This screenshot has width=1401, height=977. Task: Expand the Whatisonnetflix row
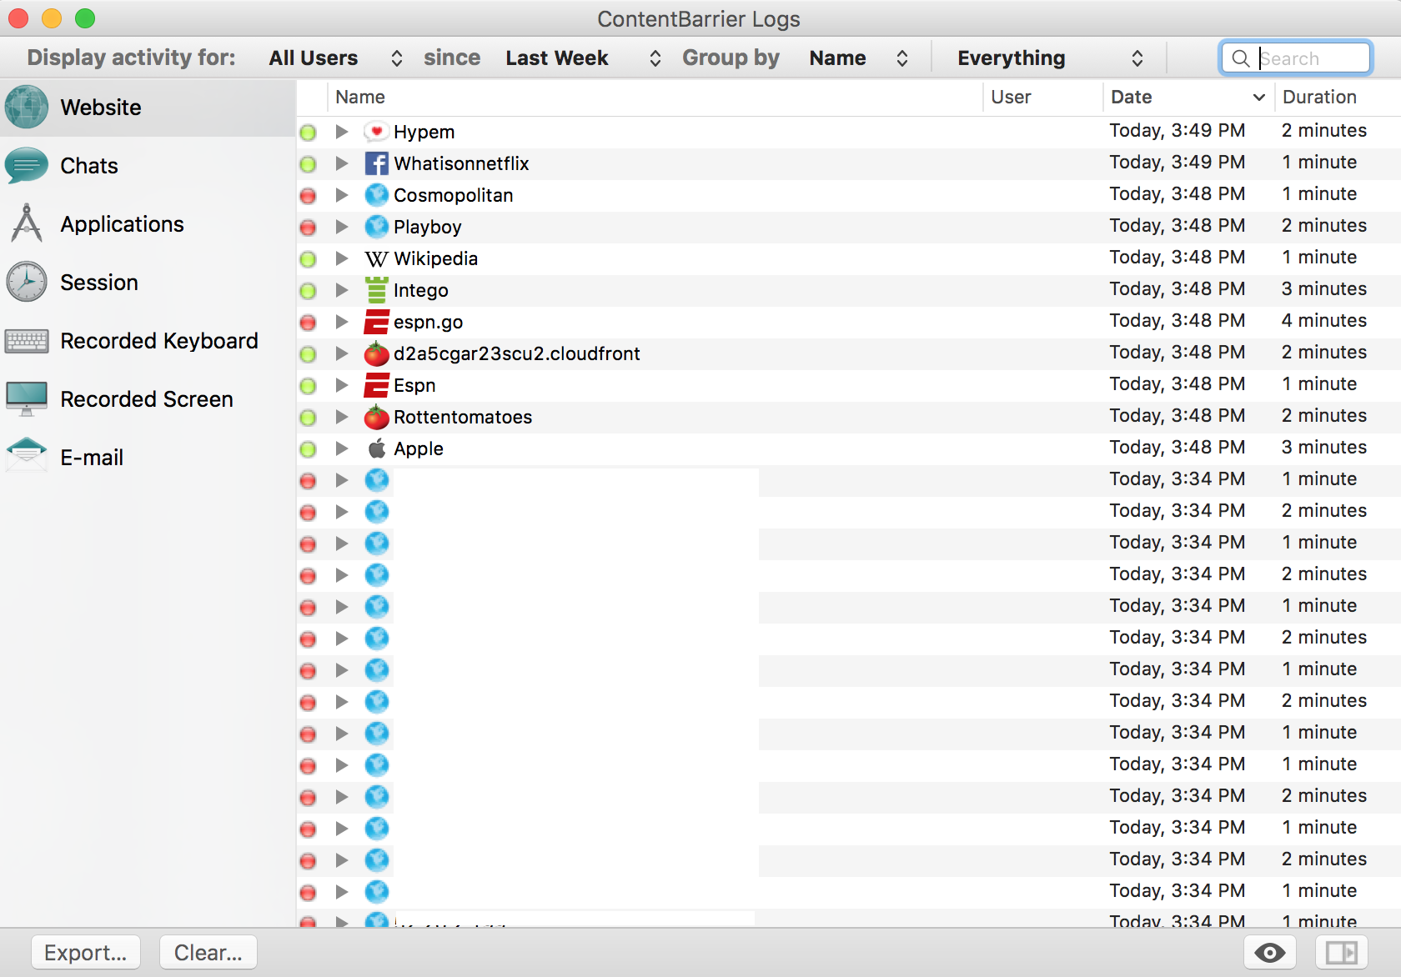tap(342, 163)
